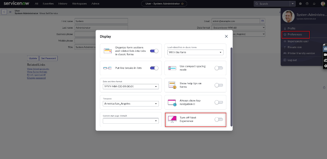This screenshot has width=327, height=159.
Task: Click the back arrow on form header
Action: (4, 12)
